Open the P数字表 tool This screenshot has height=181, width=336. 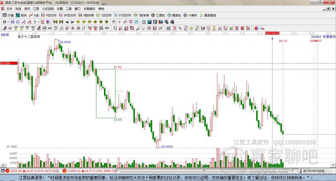tap(86, 15)
